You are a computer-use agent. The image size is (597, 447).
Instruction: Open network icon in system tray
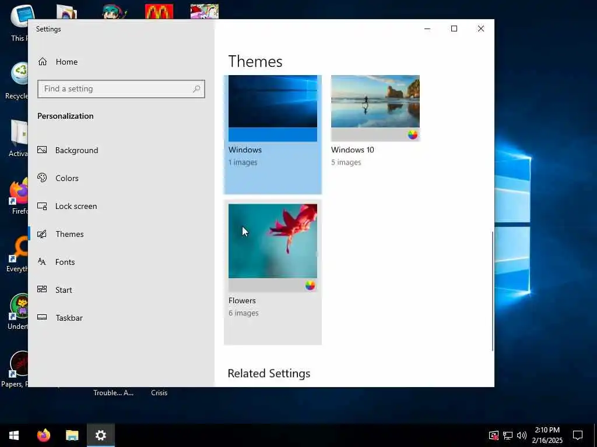[x=508, y=435]
